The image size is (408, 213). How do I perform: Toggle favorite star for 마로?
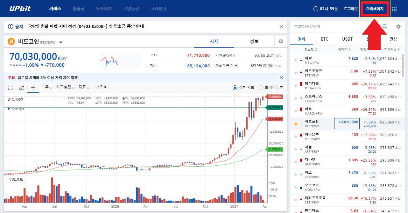(x=296, y=111)
